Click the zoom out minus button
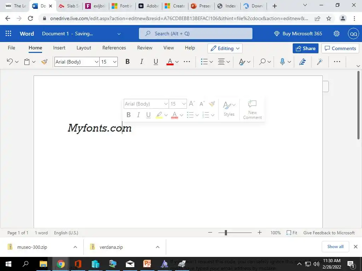The height and width of the screenshot is (271, 362). [x=210, y=233]
